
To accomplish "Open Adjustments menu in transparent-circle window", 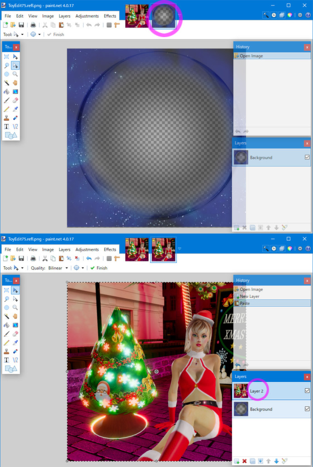I will pos(87,16).
